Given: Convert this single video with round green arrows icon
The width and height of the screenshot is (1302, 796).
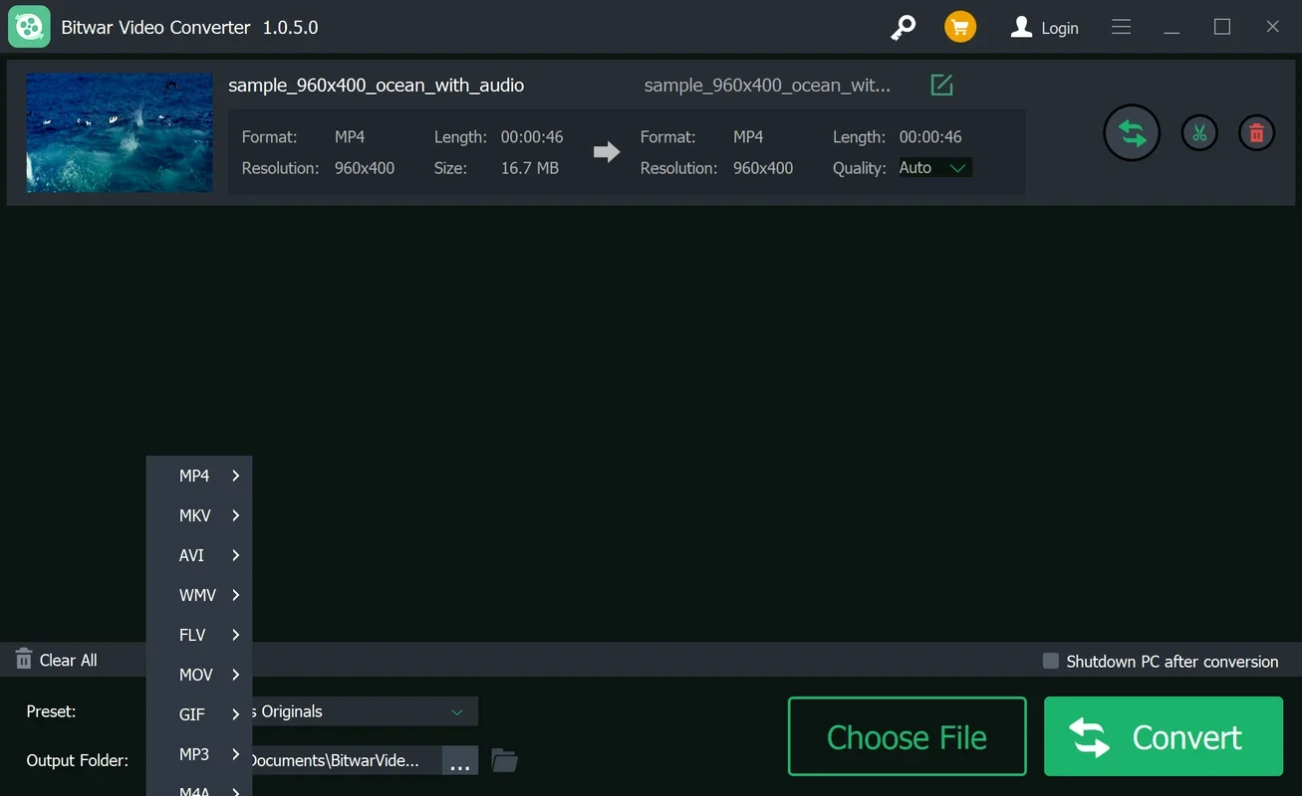Looking at the screenshot, I should [x=1132, y=132].
